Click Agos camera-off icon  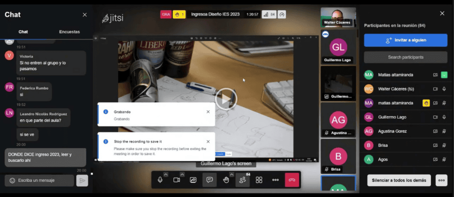click(435, 159)
